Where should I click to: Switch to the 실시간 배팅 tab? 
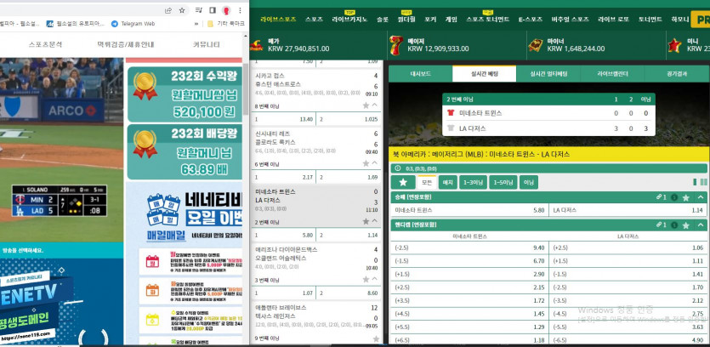tap(484, 74)
